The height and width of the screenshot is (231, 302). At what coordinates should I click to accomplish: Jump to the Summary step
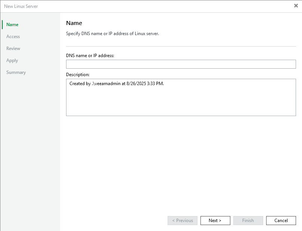coord(16,72)
